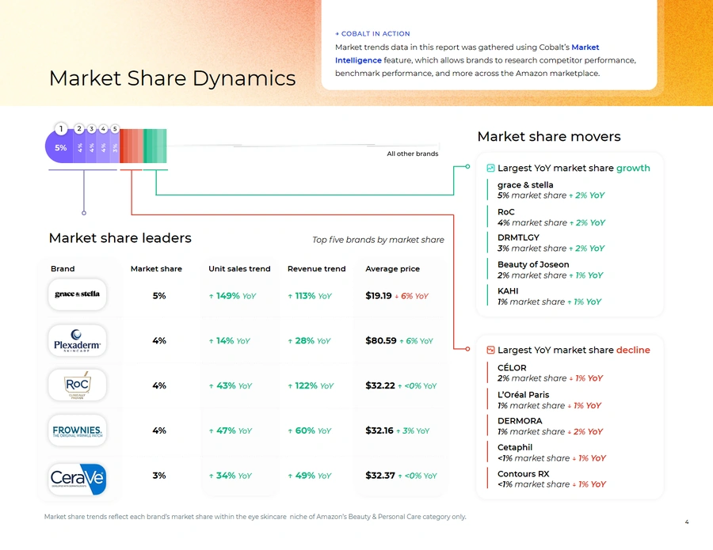The width and height of the screenshot is (713, 550).
Task: Click the 'Revenue trend' column header
Action: click(316, 269)
